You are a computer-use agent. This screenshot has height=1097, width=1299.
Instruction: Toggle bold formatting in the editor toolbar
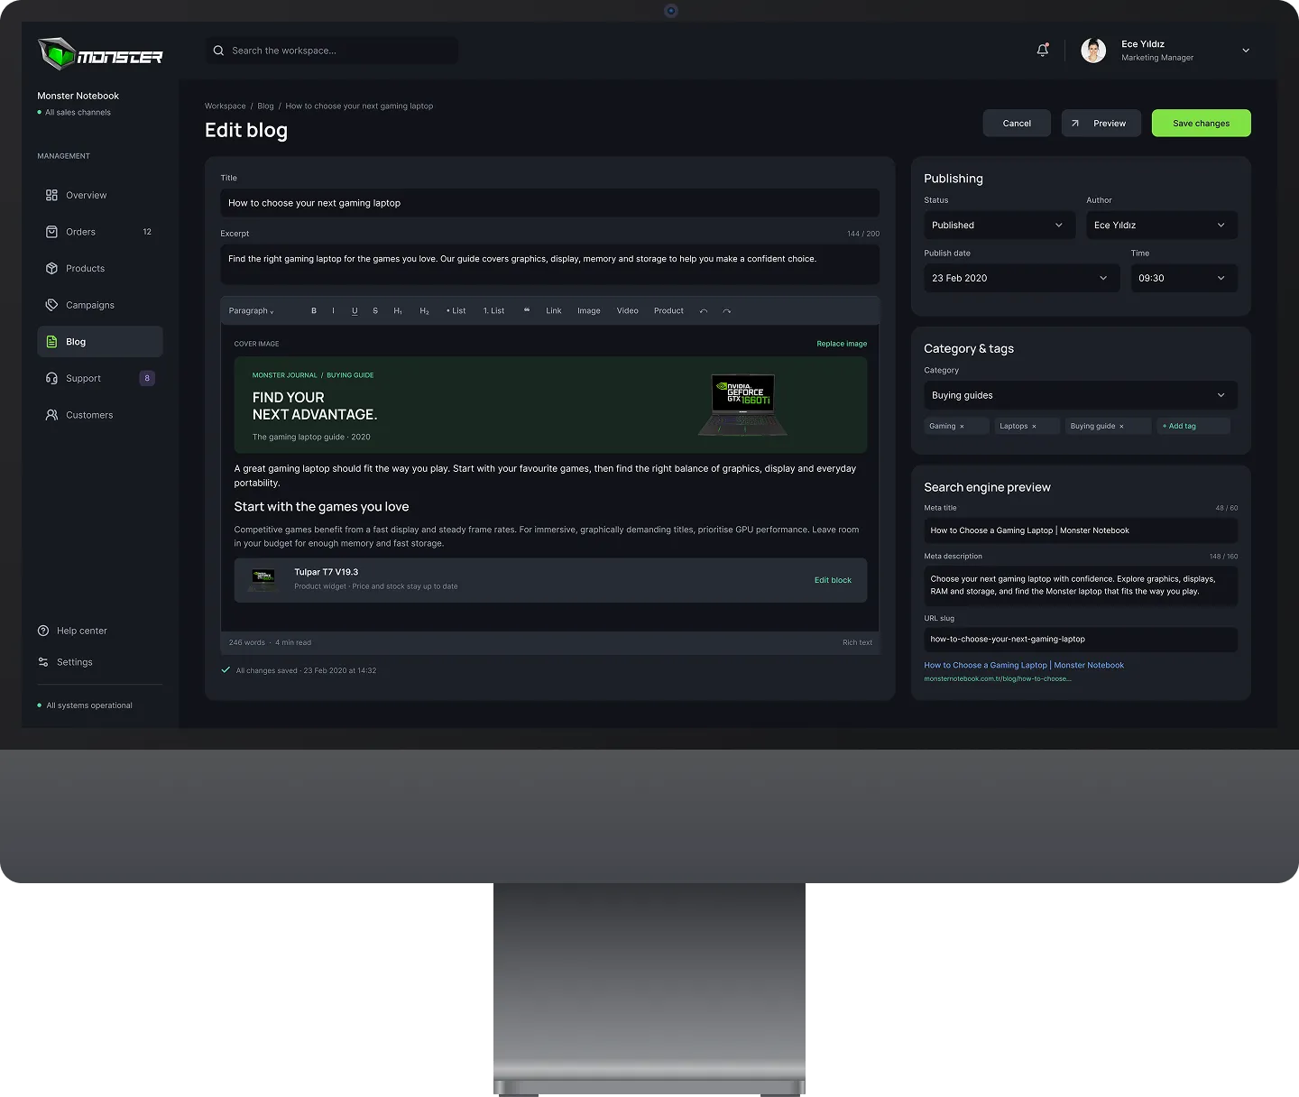(314, 311)
